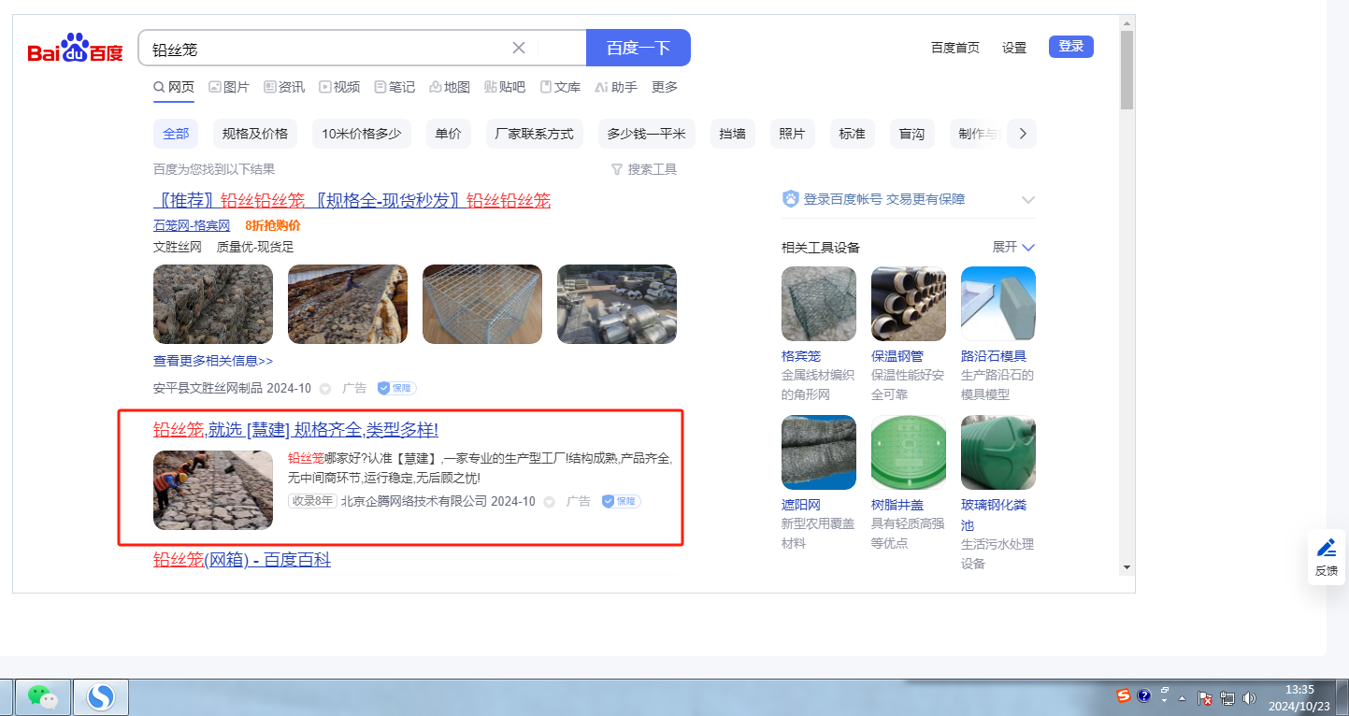The image size is (1349, 716).
Task: Expand ad options arrow beside 安平县文胜丝网制品
Action: 325,389
